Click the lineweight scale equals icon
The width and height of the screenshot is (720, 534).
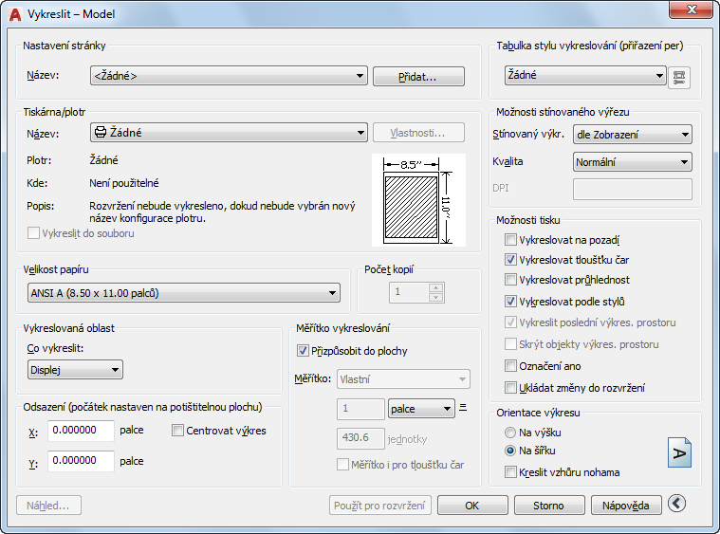[x=463, y=407]
